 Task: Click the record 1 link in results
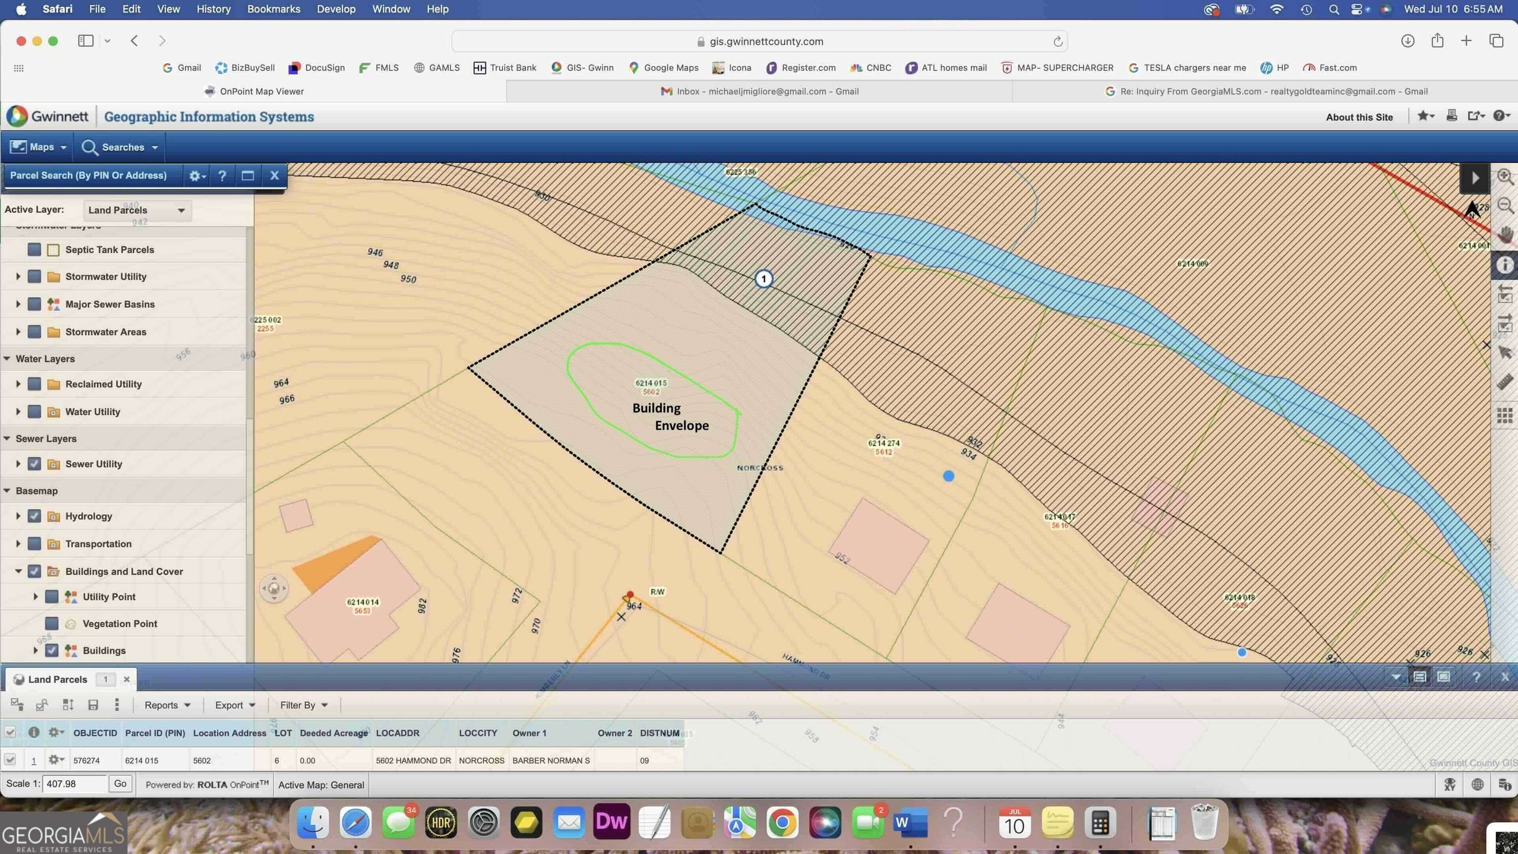tap(34, 760)
